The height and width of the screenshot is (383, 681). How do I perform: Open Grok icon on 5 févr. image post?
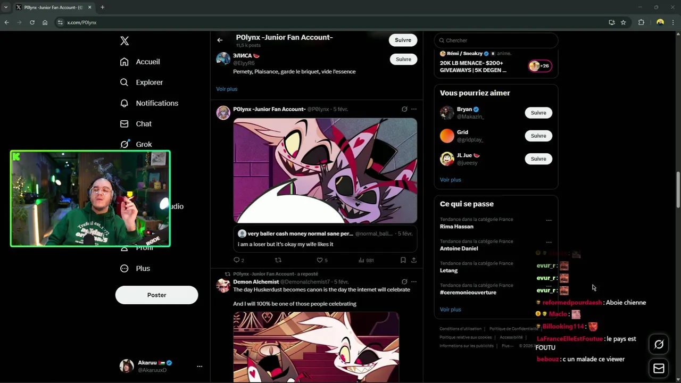click(404, 109)
